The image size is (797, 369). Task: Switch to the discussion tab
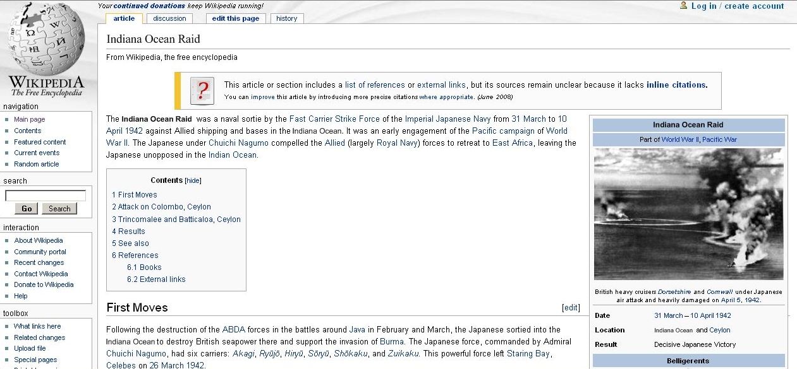pyautogui.click(x=170, y=18)
